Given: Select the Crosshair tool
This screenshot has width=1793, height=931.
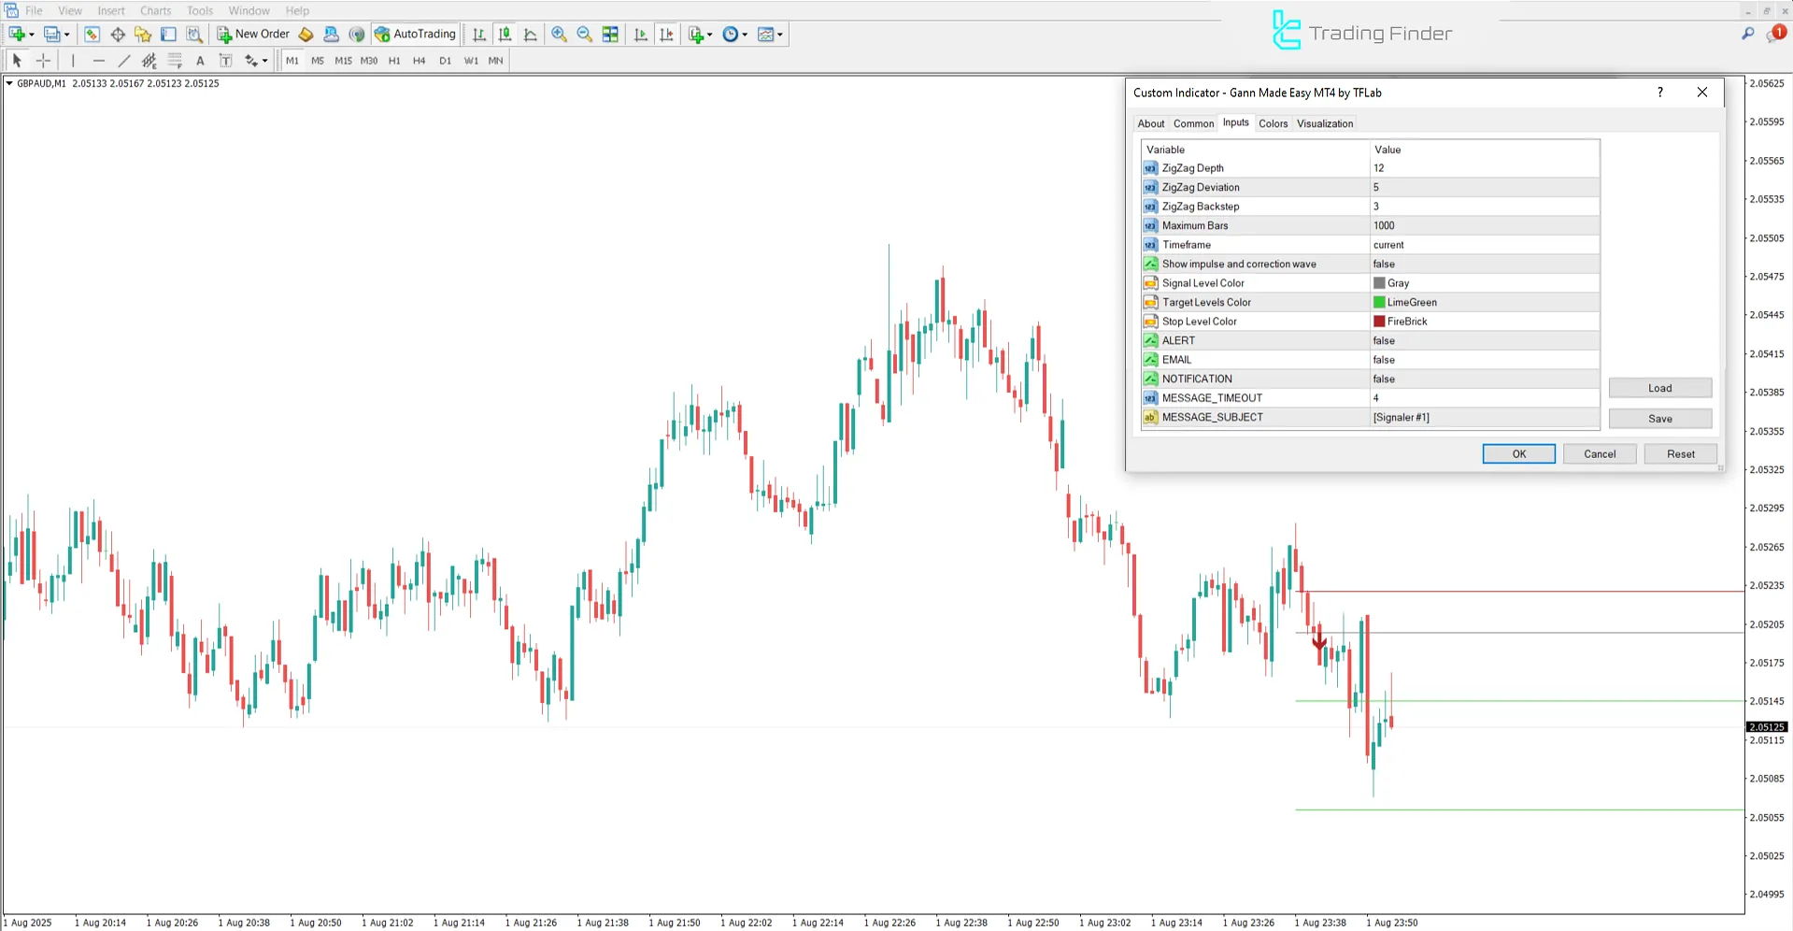Looking at the screenshot, I should [43, 60].
